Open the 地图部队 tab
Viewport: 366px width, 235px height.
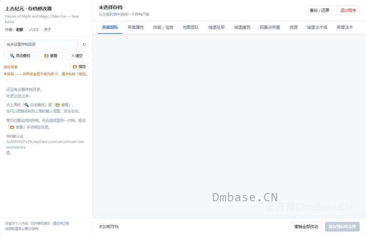point(191,27)
